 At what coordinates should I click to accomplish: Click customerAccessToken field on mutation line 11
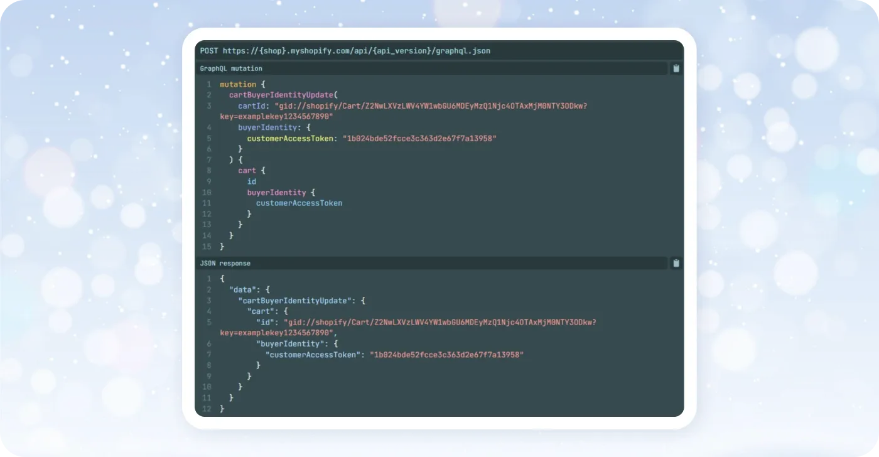pos(299,203)
